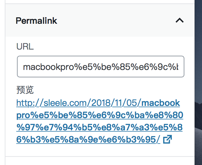The width and height of the screenshot is (202, 165).
Task: Click the empty panel area below the Permalink section
Action: tap(100, 161)
